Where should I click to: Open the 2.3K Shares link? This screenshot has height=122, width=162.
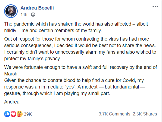tap(145, 114)
